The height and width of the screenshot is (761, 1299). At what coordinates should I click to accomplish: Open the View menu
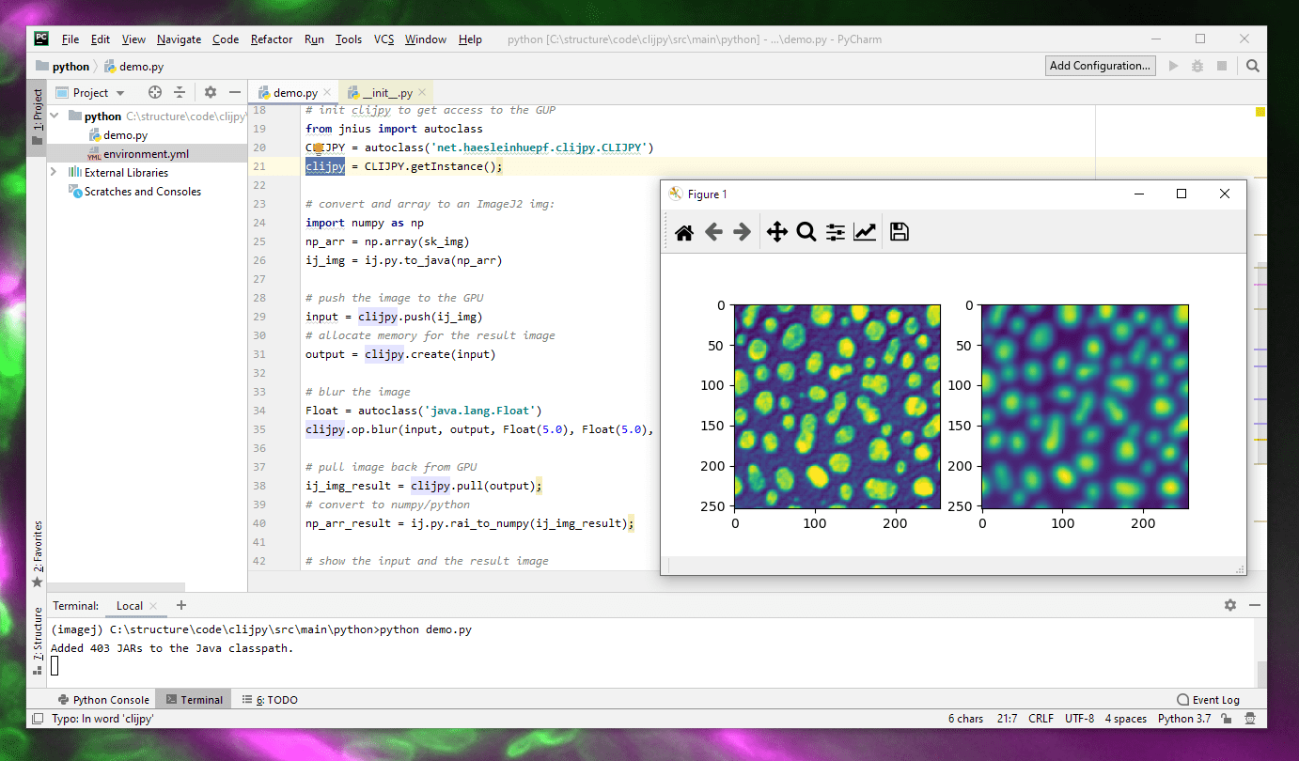(133, 39)
